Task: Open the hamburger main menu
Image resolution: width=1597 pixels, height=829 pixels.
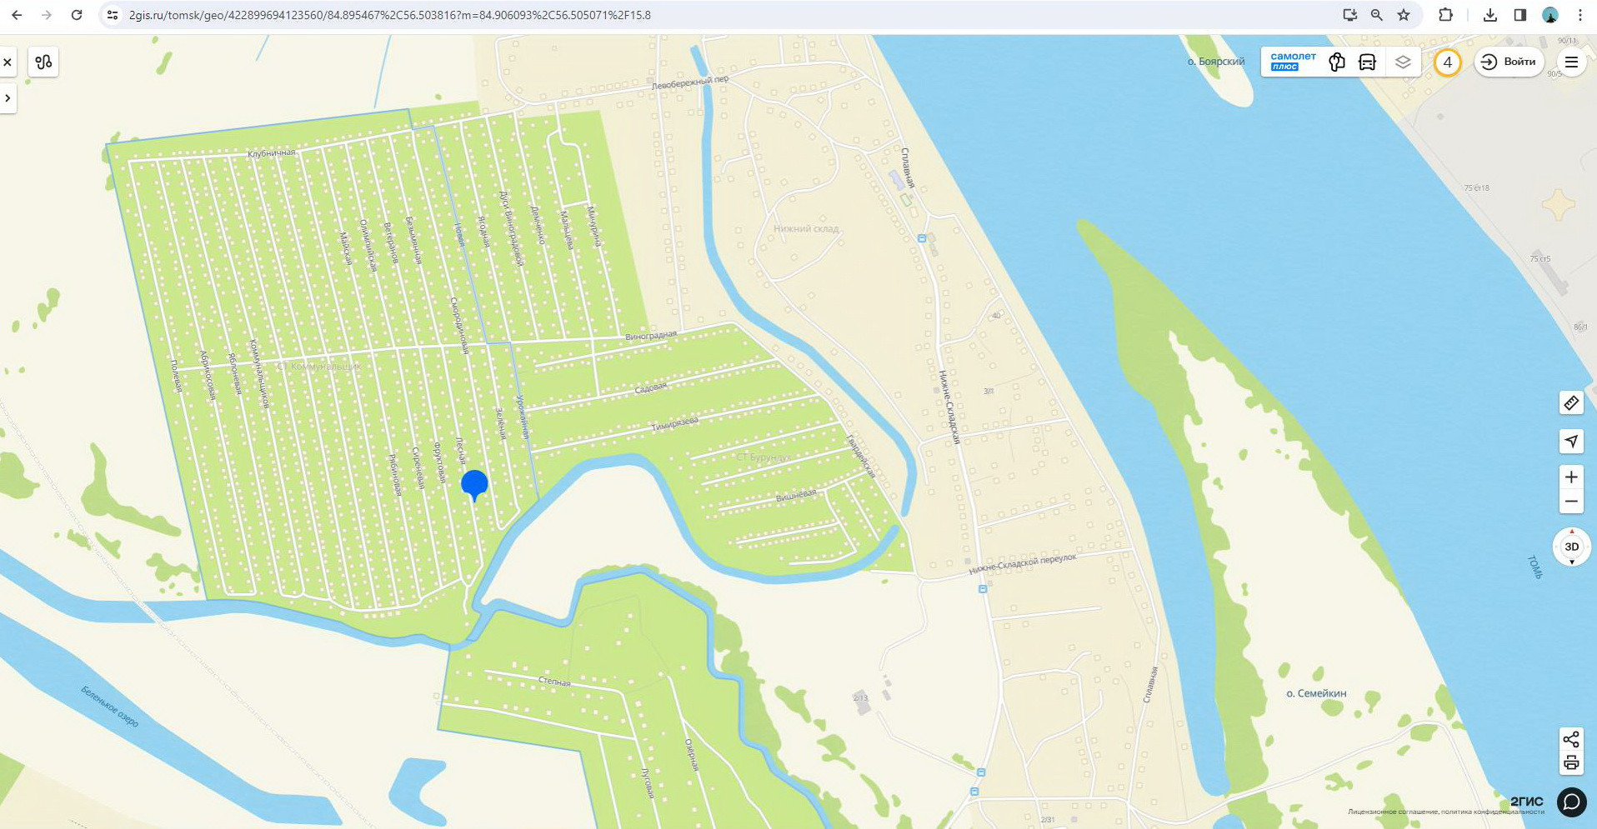Action: click(x=1571, y=62)
